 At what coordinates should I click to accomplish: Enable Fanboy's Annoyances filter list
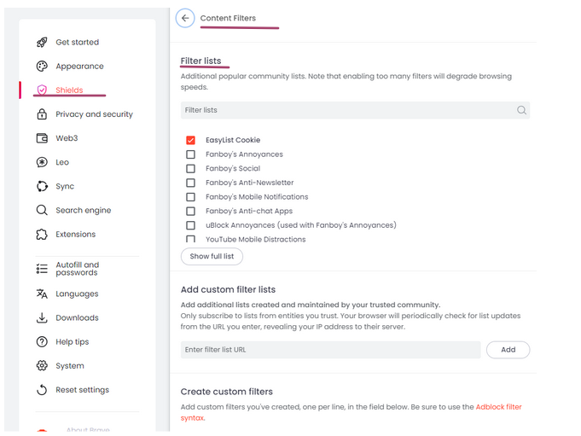(x=190, y=154)
